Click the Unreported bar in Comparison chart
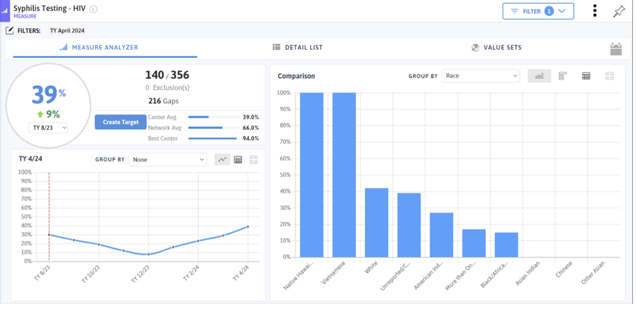The image size is (637, 309). [x=409, y=225]
